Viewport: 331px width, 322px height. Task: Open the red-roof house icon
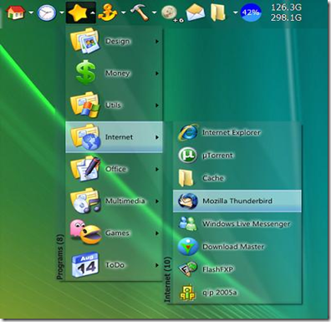tap(16, 13)
